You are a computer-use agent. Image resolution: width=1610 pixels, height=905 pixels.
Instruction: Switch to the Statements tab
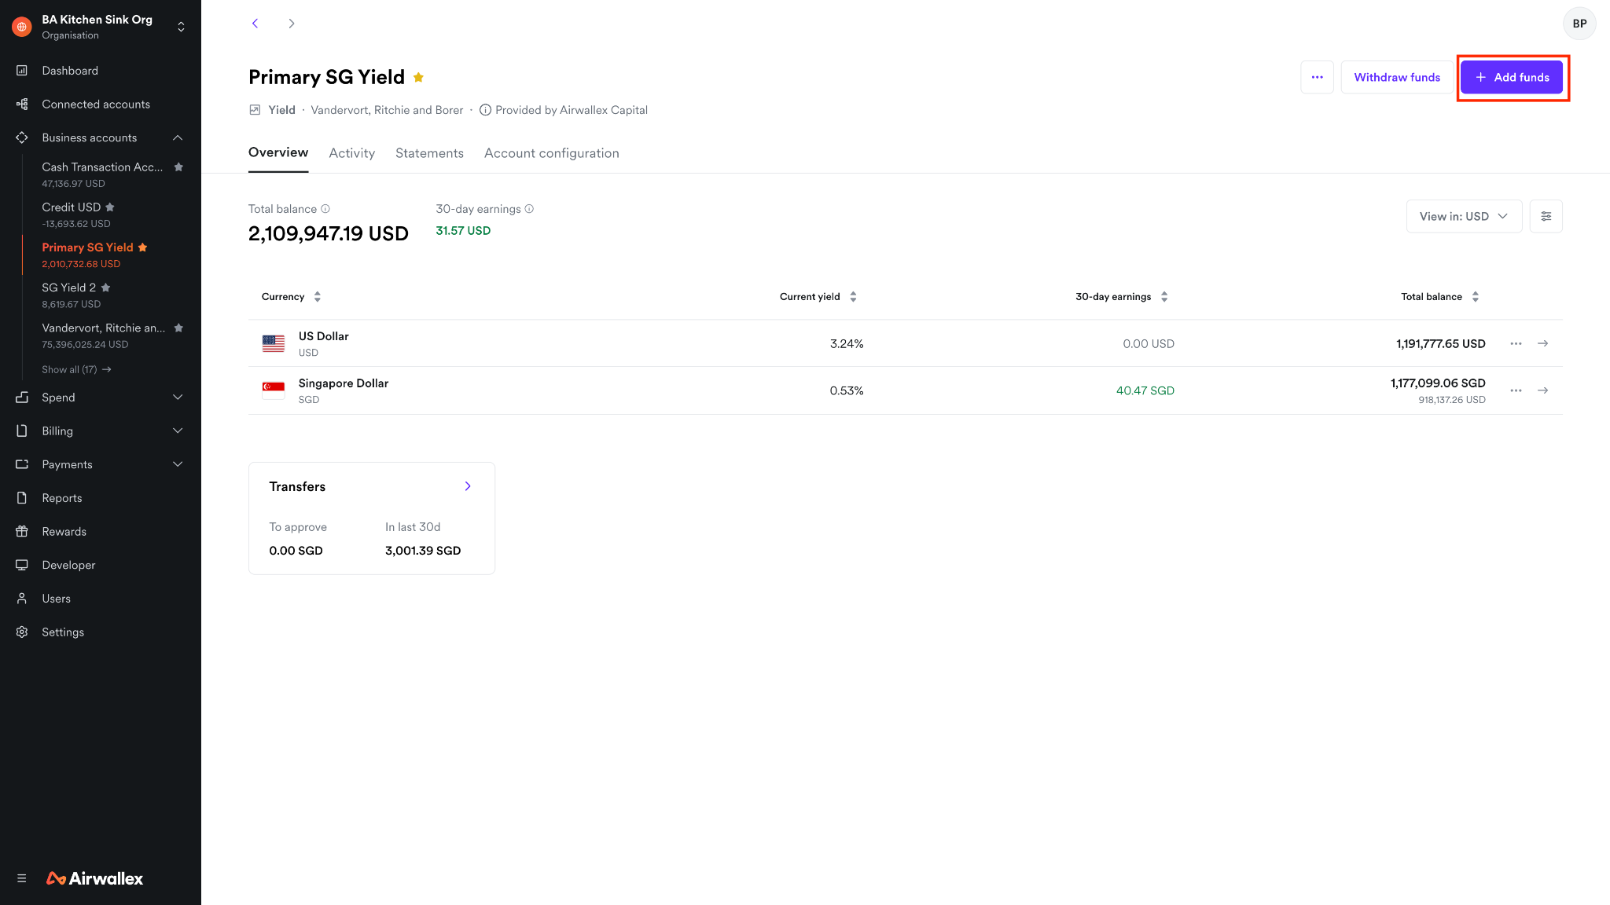click(x=429, y=153)
